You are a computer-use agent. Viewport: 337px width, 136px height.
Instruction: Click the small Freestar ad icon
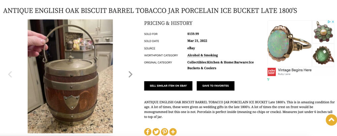pos(269,80)
